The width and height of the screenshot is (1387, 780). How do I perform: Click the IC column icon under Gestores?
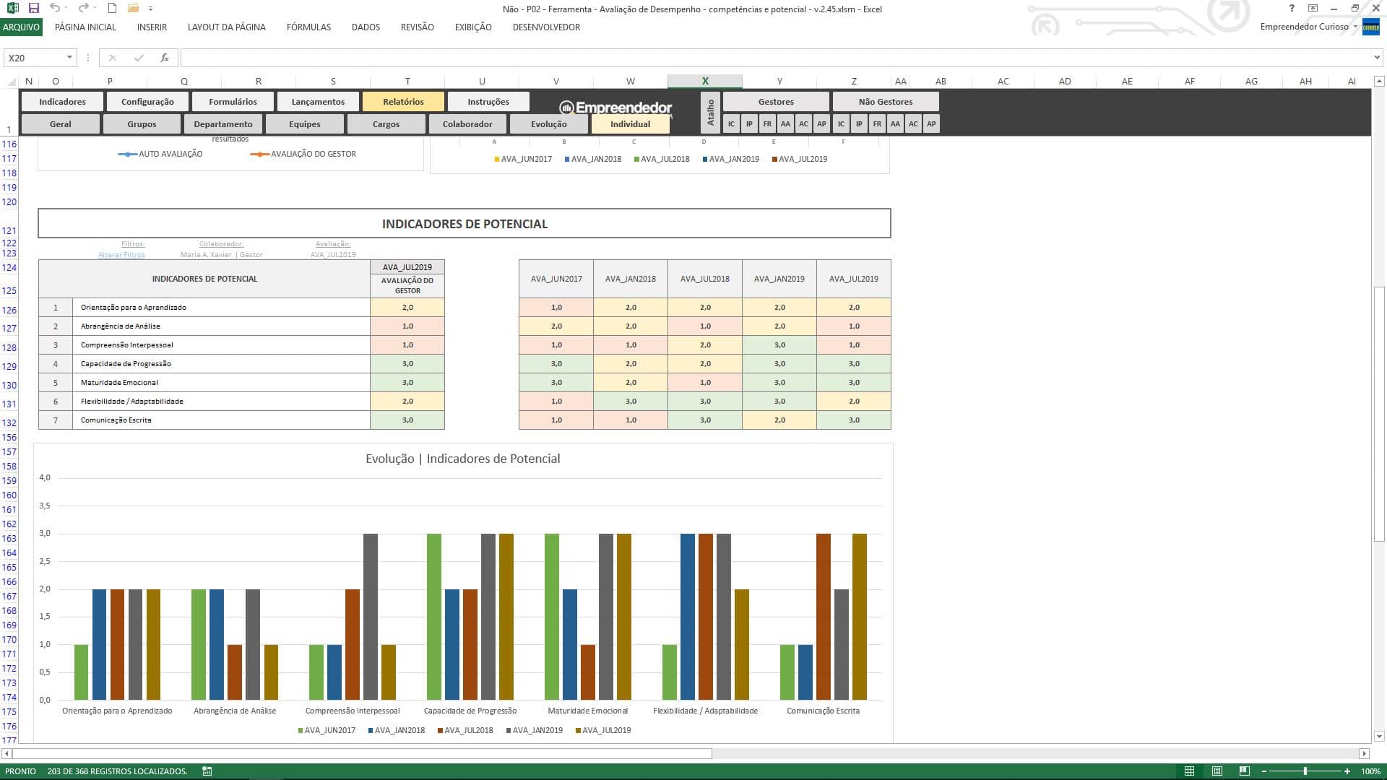pyautogui.click(x=730, y=123)
